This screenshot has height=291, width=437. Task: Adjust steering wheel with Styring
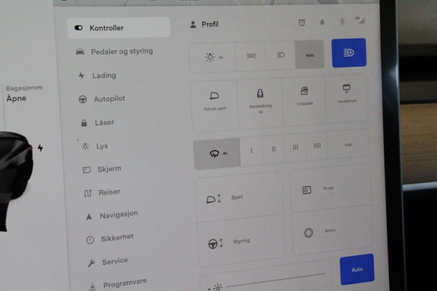tap(242, 242)
